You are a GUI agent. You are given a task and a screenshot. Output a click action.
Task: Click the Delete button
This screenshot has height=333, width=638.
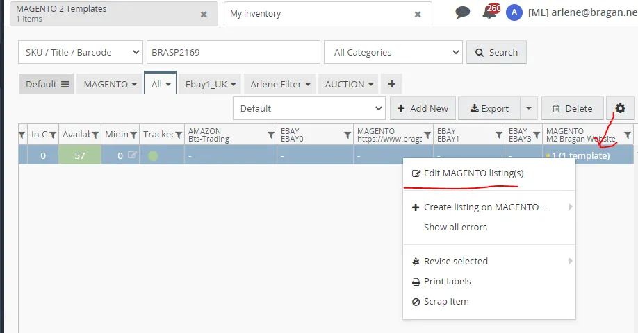(x=573, y=108)
